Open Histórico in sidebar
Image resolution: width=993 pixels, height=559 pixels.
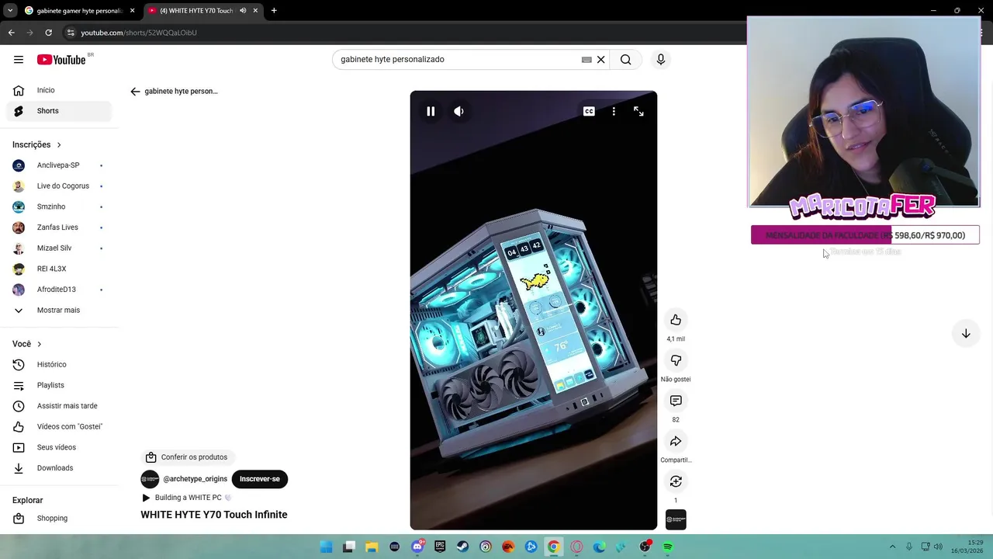coord(59,364)
